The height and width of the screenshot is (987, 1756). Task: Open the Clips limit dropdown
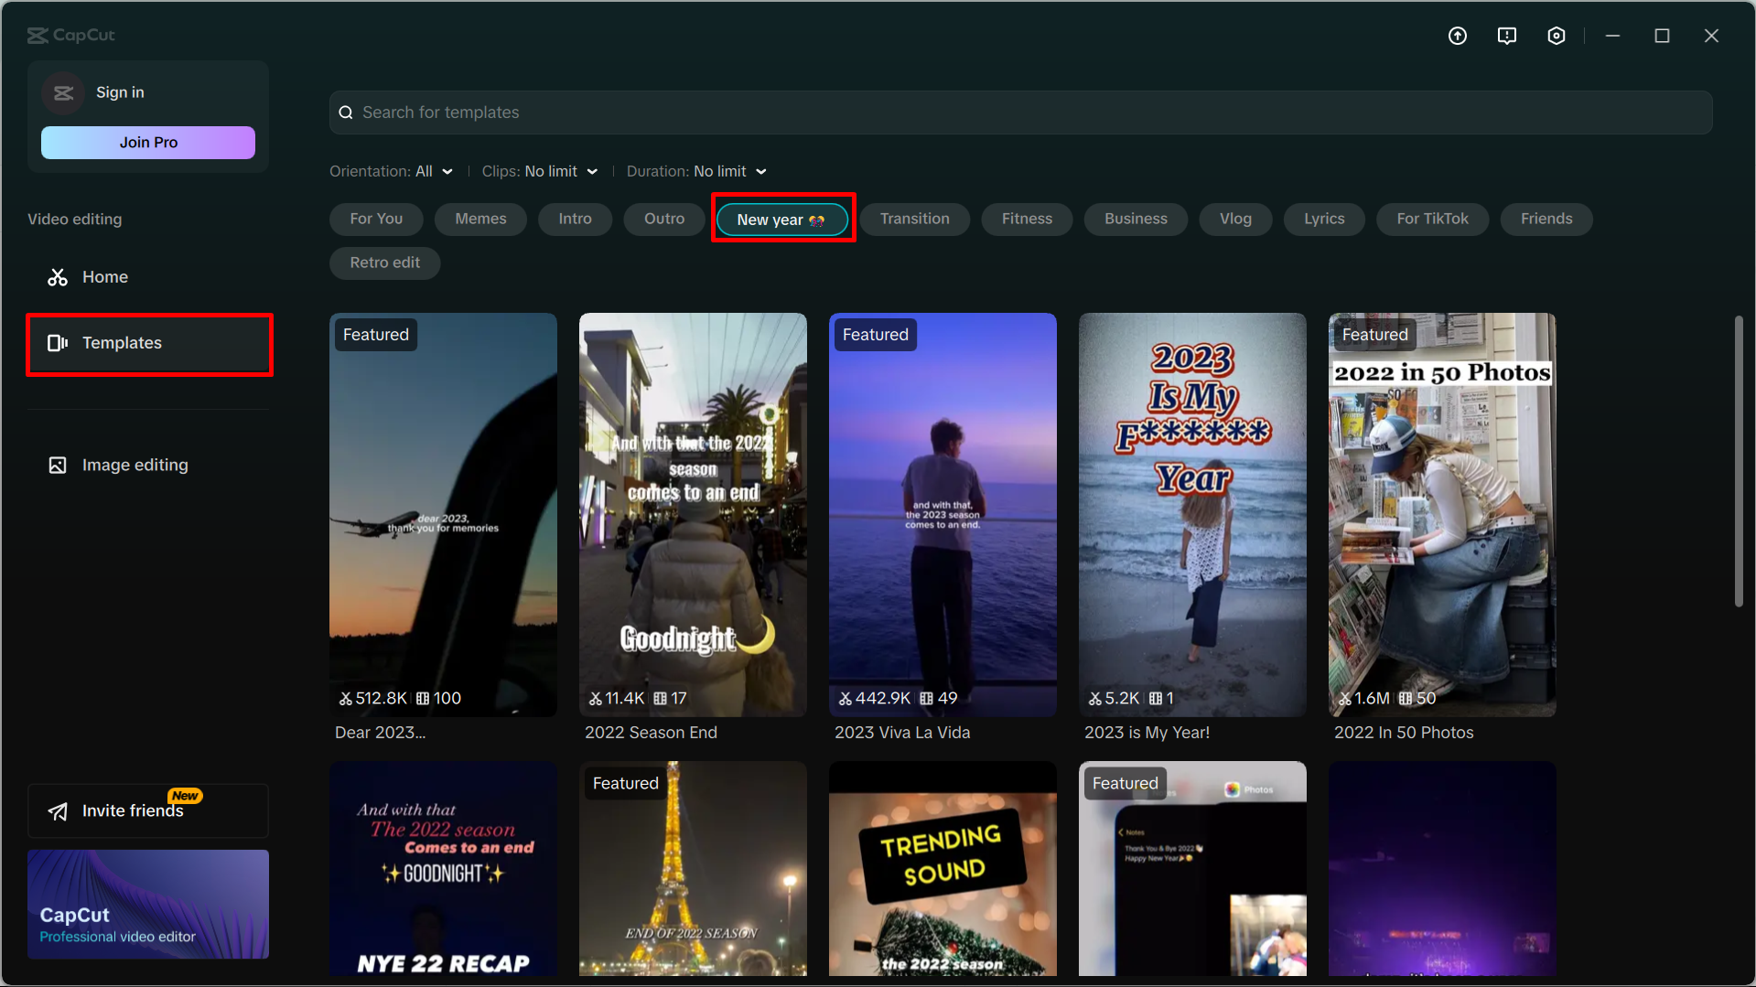(x=592, y=171)
